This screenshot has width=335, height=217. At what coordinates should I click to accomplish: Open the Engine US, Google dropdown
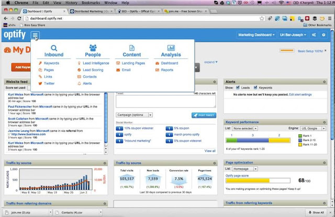(x=313, y=128)
